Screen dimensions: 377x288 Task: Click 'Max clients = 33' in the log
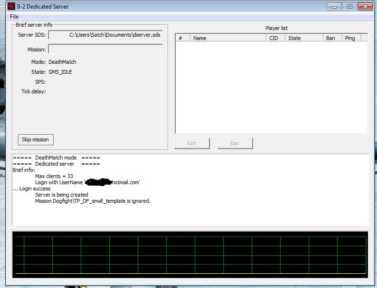point(54,176)
